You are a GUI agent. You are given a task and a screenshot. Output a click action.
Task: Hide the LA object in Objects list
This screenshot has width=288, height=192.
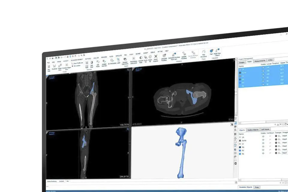coord(263,136)
